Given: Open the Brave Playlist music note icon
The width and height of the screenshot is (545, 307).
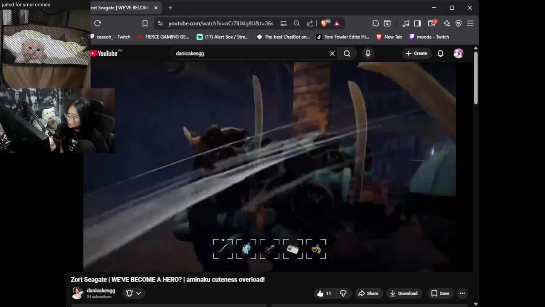Looking at the screenshot, I should pos(406,23).
